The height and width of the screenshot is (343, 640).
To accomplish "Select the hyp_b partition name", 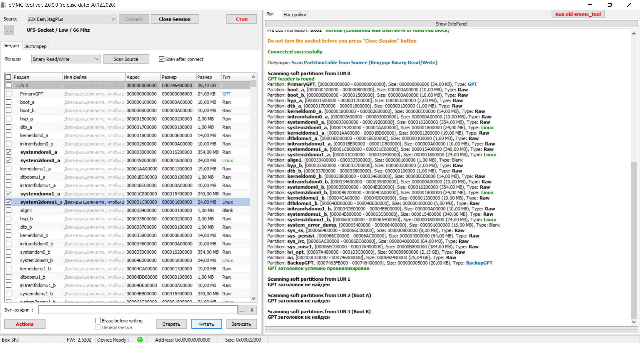I will [26, 218].
